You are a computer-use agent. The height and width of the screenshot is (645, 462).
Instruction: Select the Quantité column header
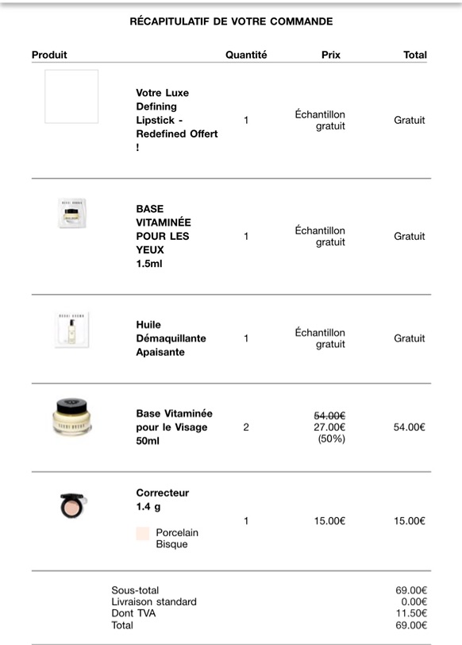pos(246,55)
